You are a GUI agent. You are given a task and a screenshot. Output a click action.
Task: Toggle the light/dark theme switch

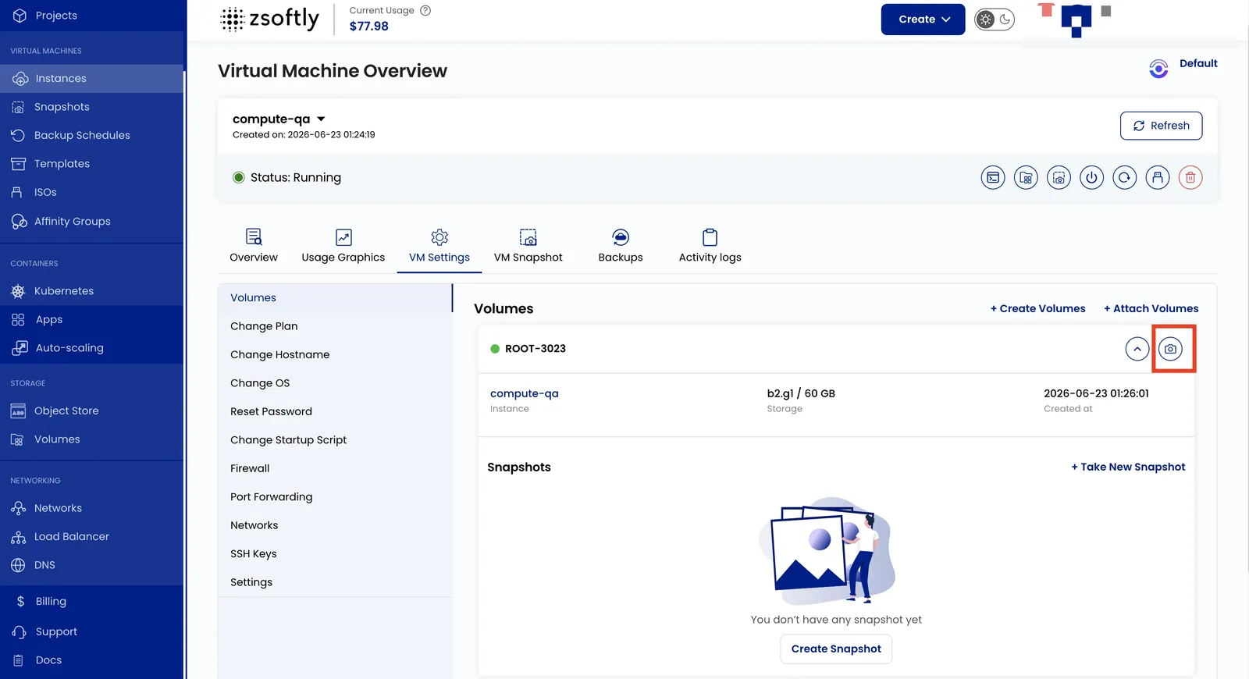(x=995, y=20)
